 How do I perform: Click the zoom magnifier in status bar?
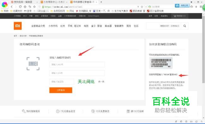tap(202, 121)
